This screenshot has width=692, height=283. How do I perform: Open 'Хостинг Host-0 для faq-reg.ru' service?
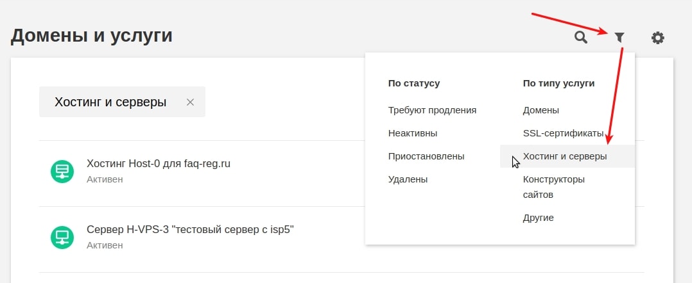click(159, 164)
